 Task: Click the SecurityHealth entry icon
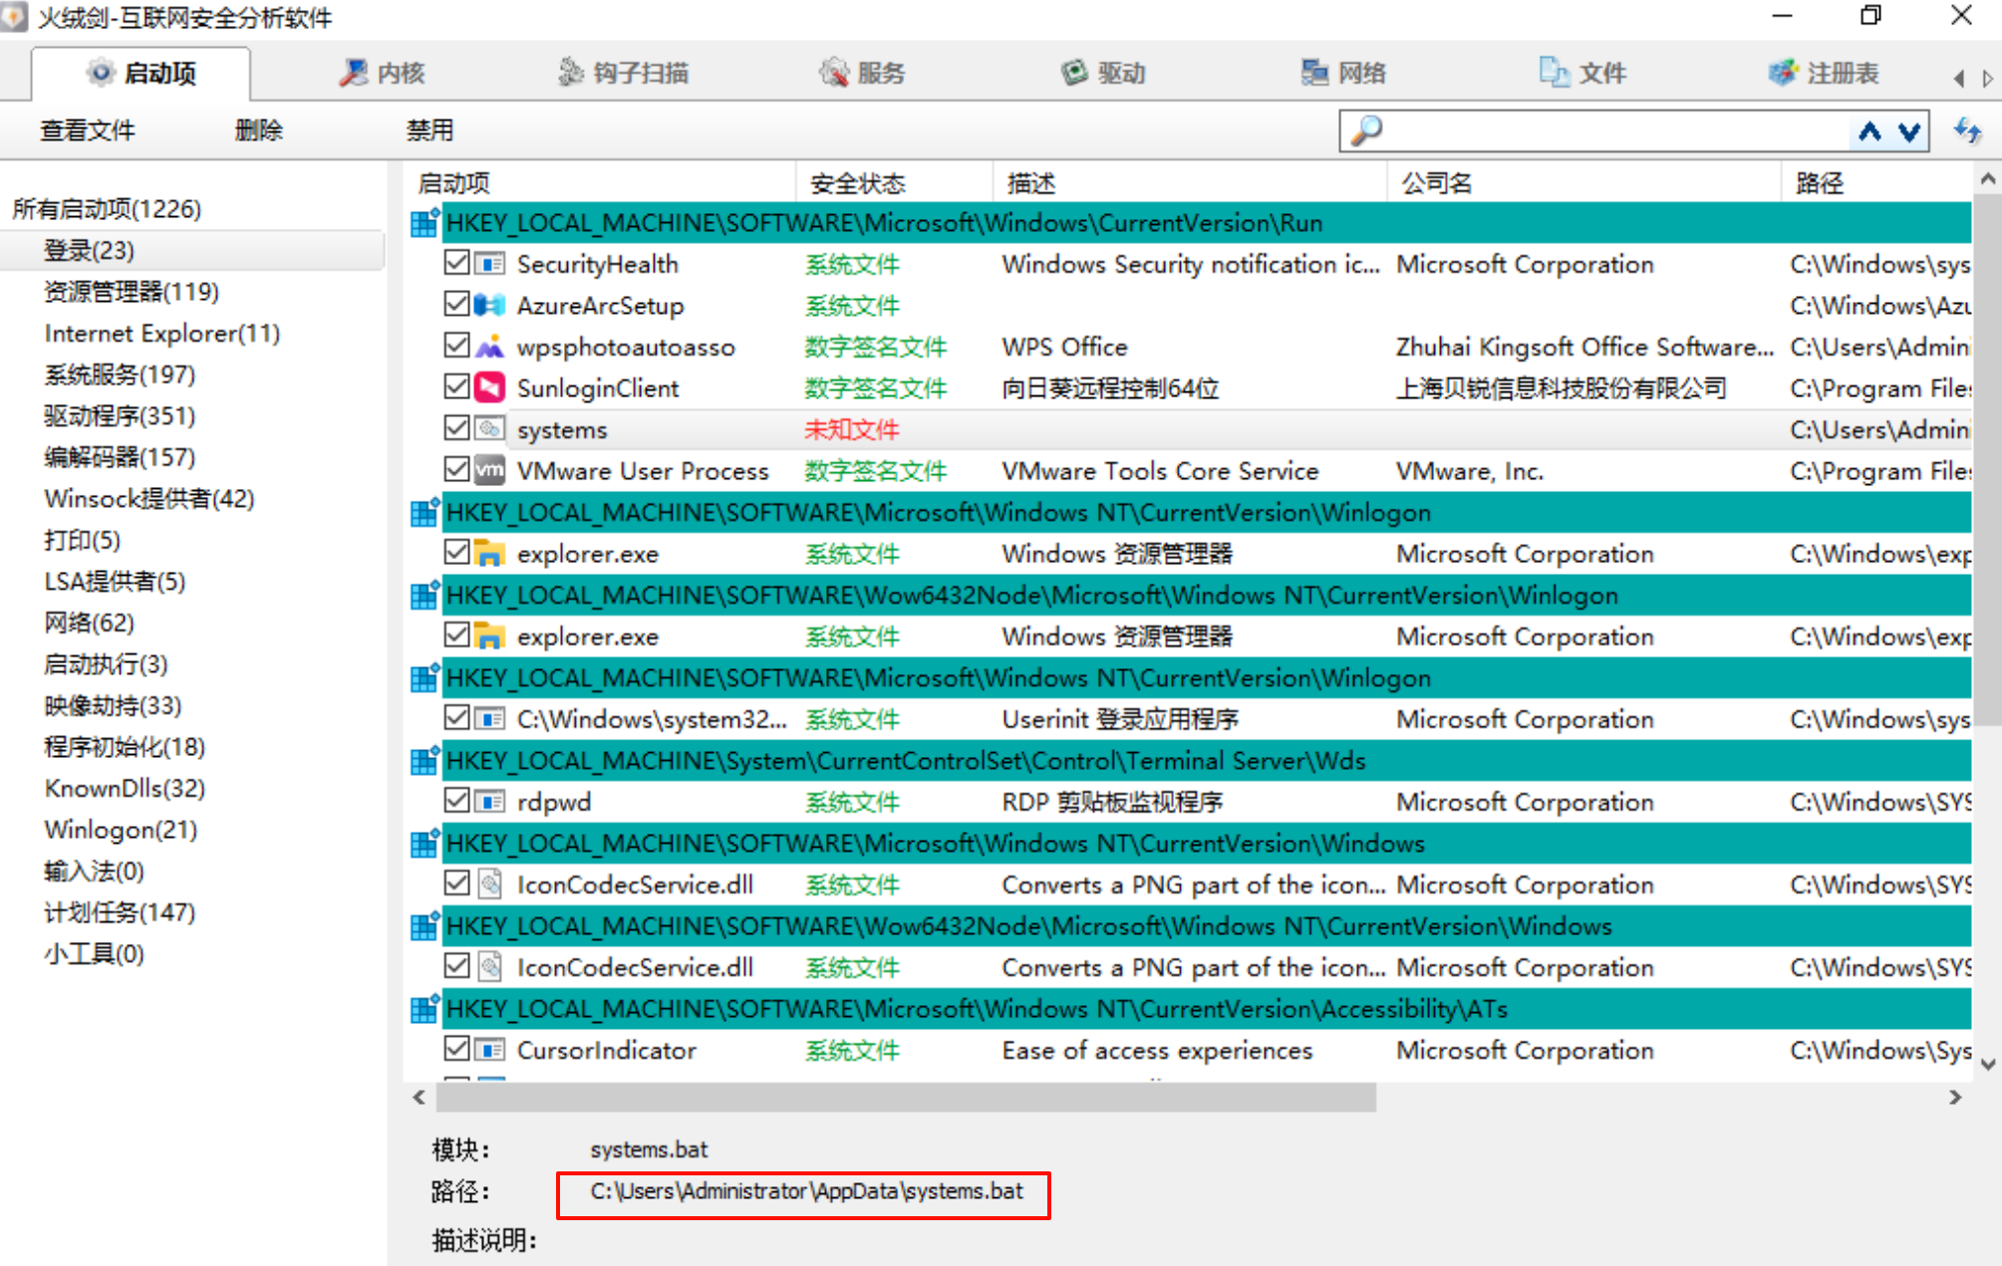pos(489,263)
